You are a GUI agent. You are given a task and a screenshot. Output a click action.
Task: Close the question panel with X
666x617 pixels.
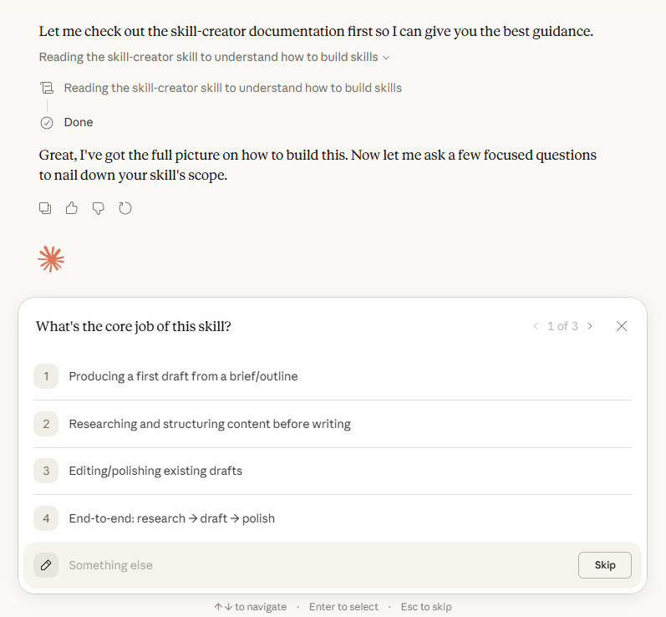pyautogui.click(x=622, y=326)
